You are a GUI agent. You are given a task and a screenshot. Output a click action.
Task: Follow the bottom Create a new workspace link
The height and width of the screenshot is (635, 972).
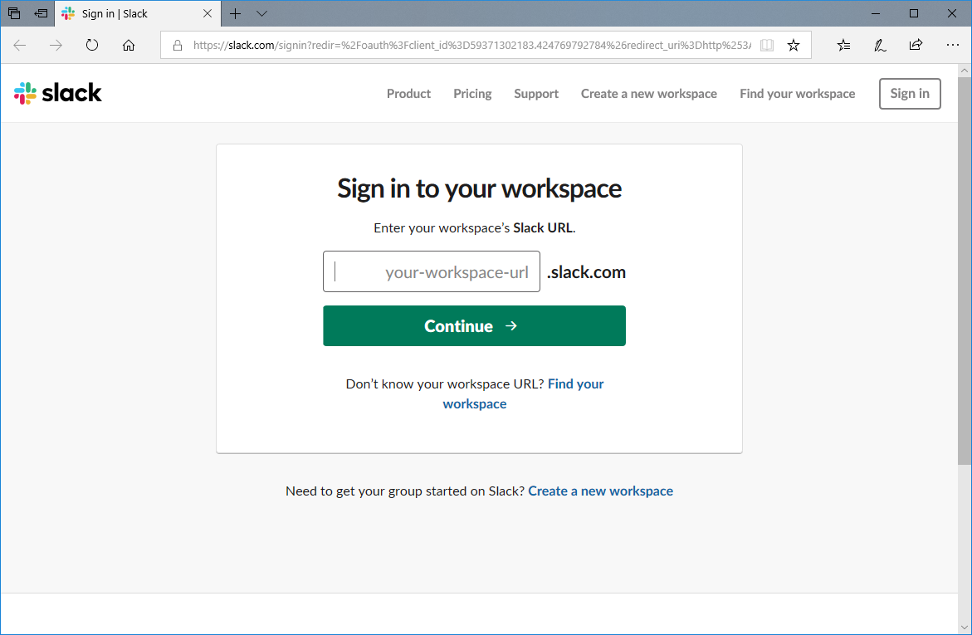[x=600, y=491]
